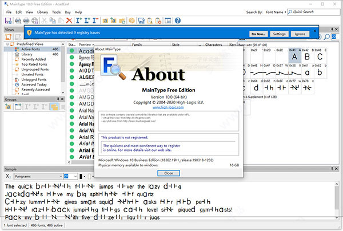Click the red delete X toolbar icon

tap(69, 20)
